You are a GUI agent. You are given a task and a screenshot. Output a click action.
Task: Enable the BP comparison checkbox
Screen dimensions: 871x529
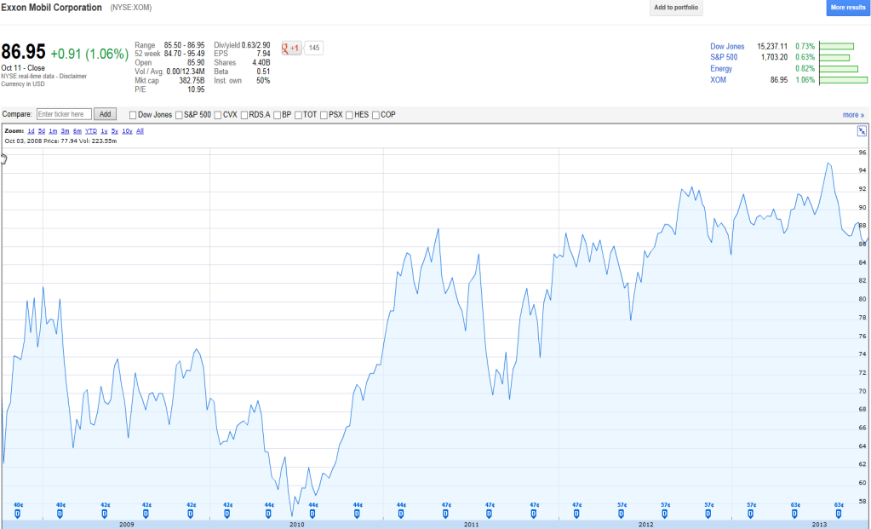pyautogui.click(x=278, y=115)
